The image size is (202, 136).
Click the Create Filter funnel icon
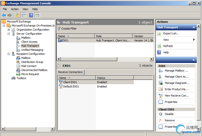click(x=59, y=29)
